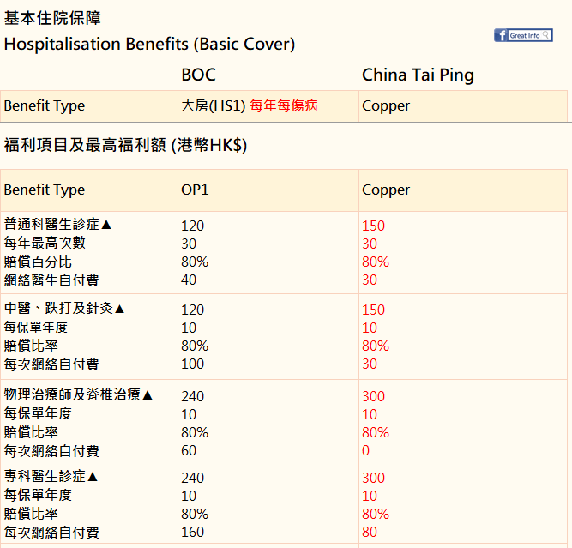
Task: Click red Copper 80% for 賠償百分比
Action: coord(376,262)
